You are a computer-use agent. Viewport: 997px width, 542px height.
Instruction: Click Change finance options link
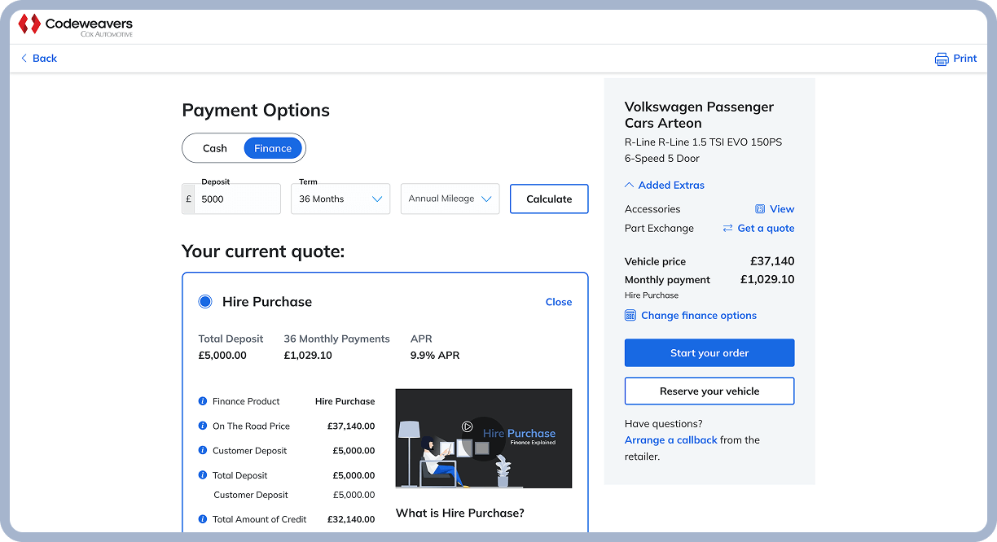[699, 316]
